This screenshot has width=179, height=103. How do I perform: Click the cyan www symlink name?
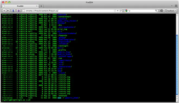pos(59,98)
